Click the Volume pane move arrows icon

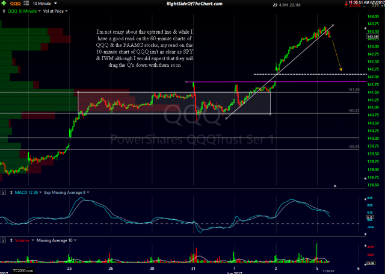11,241
